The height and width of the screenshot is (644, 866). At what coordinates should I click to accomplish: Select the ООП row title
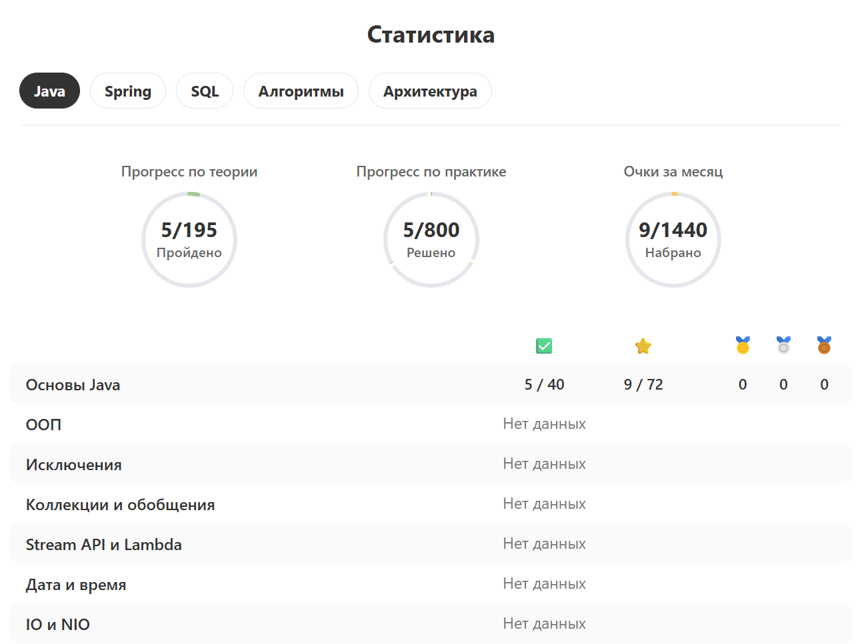(x=43, y=424)
